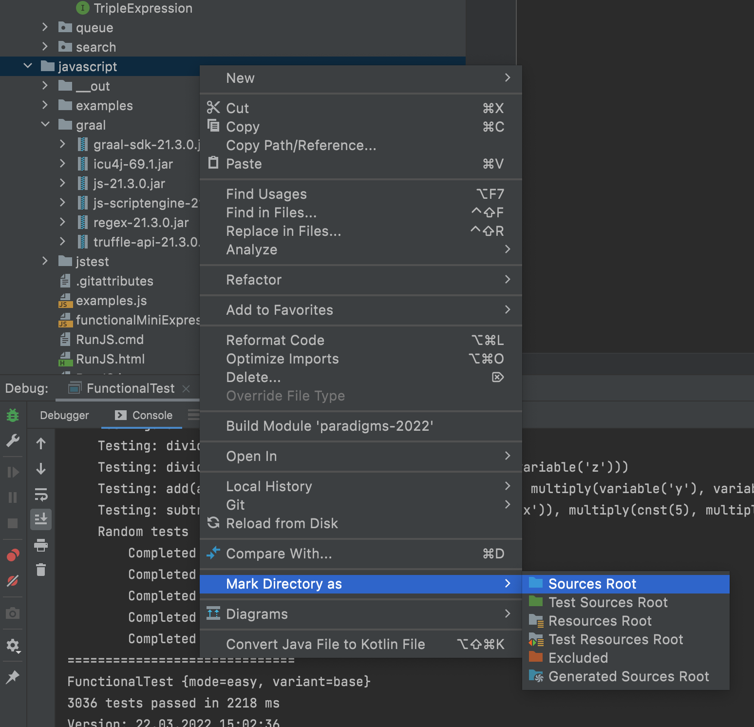The image size is (754, 727).
Task: Expand the jstest folder
Action: click(45, 261)
